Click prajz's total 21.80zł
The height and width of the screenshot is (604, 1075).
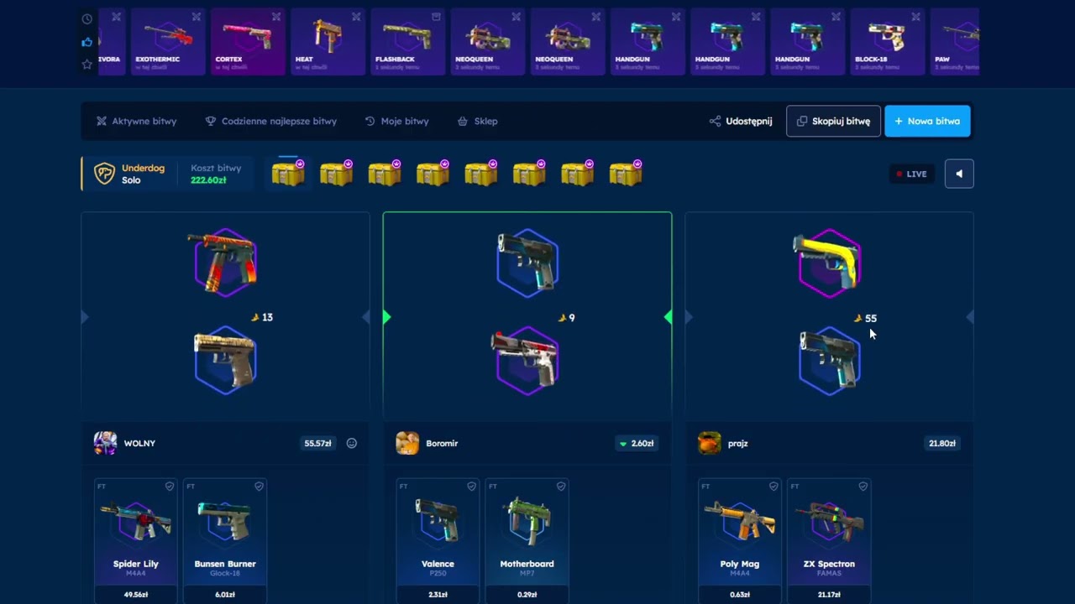coord(941,443)
